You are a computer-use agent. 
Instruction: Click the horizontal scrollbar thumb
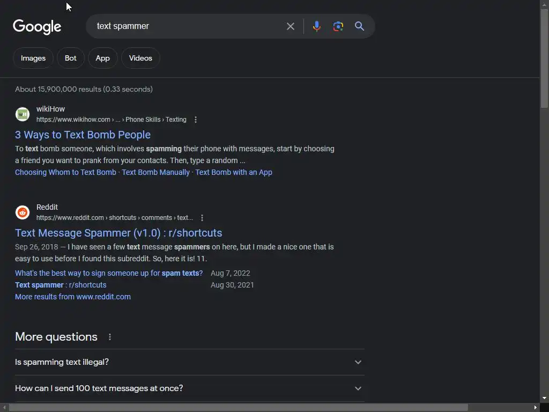point(238,408)
